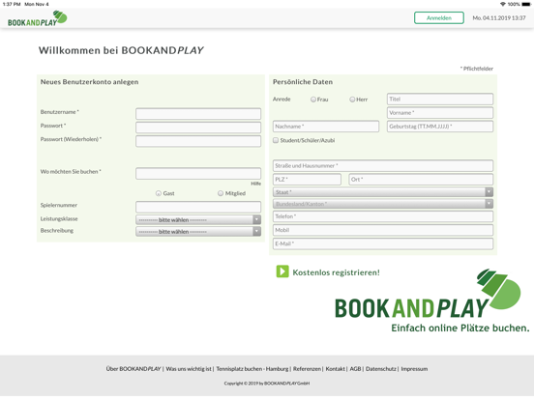Image resolution: width=534 pixels, height=400 pixels.
Task: Focus the E-Mail input field
Action: [x=383, y=243]
